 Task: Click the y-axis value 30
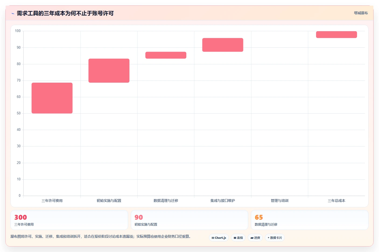[19, 146]
